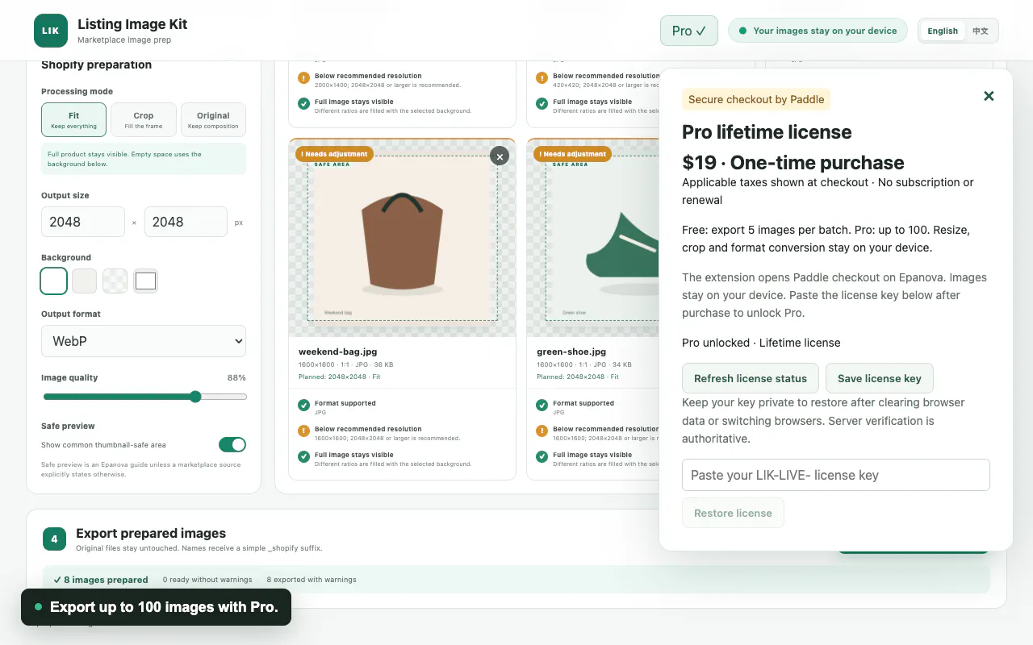
Task: Click Full image stays visible icon under green-shoe.jpg
Action: pos(542,457)
